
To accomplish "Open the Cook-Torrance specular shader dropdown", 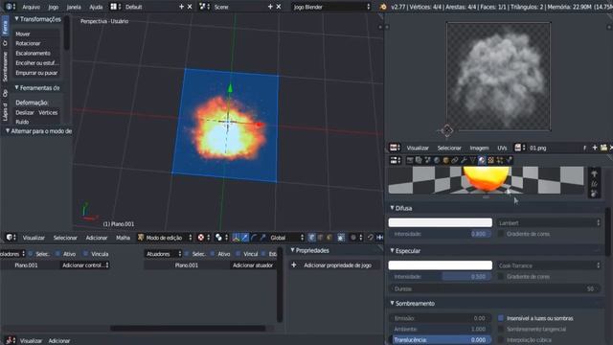I will coord(549,265).
